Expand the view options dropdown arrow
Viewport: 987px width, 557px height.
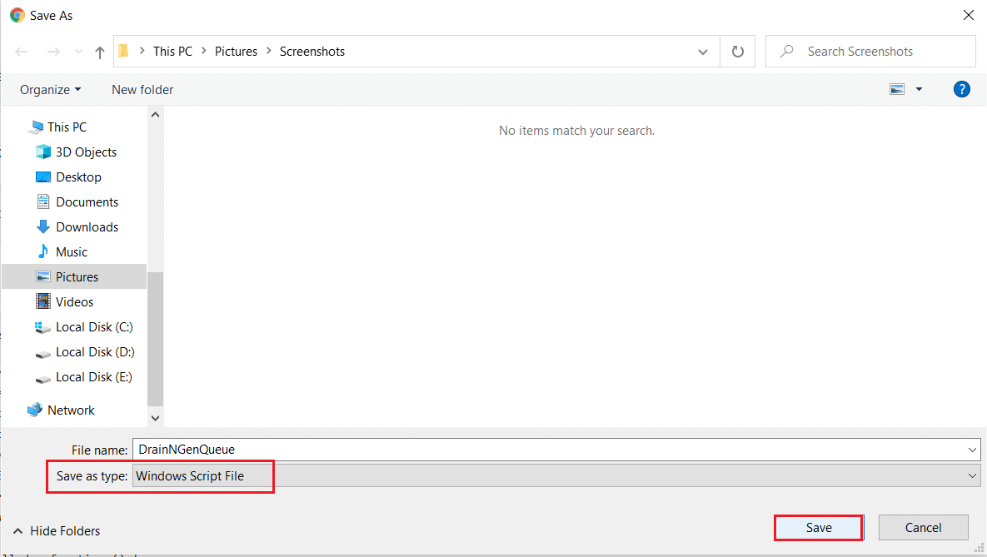tap(919, 89)
